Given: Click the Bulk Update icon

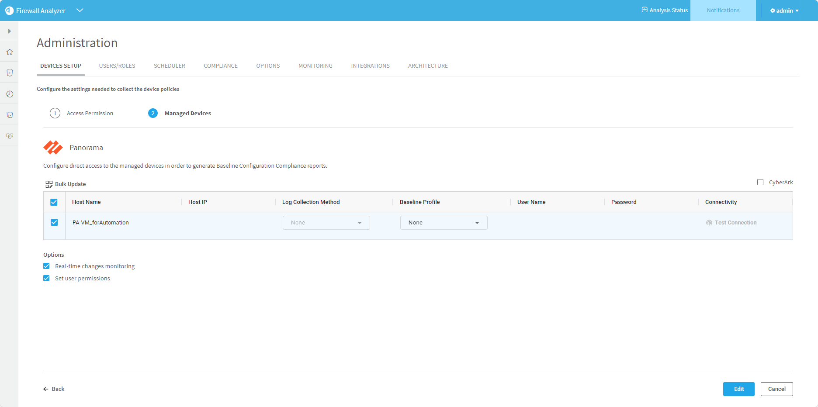Looking at the screenshot, I should [x=49, y=184].
